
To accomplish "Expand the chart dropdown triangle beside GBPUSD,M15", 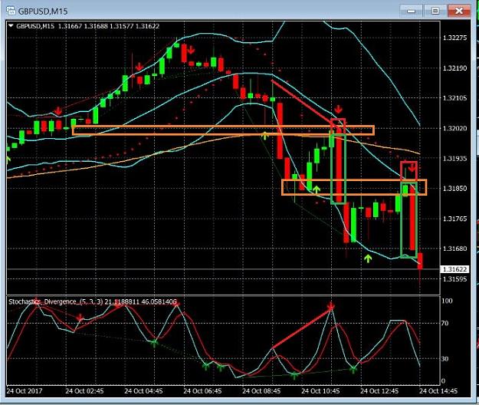I will pos(11,26).
